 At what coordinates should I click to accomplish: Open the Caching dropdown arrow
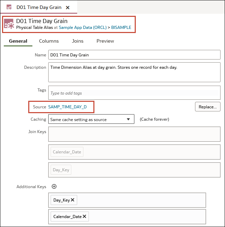(128, 119)
